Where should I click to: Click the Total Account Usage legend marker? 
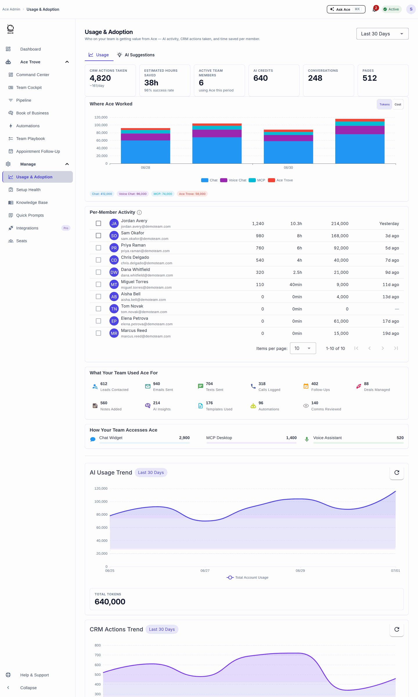coord(230,577)
